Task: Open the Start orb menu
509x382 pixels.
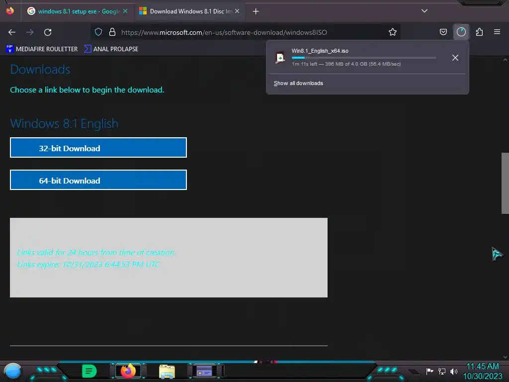Action: [13, 371]
